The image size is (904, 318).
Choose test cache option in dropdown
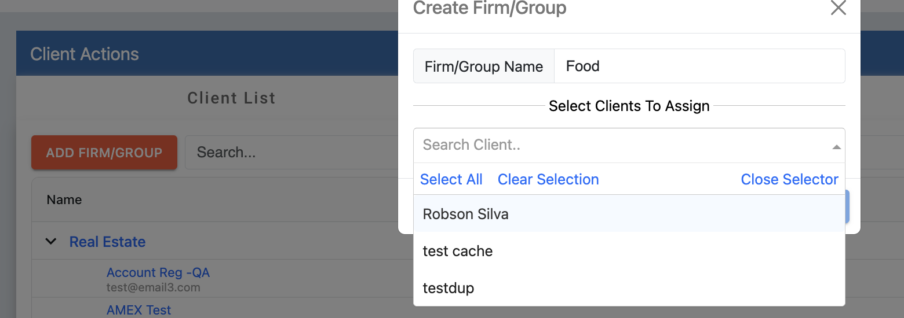458,251
